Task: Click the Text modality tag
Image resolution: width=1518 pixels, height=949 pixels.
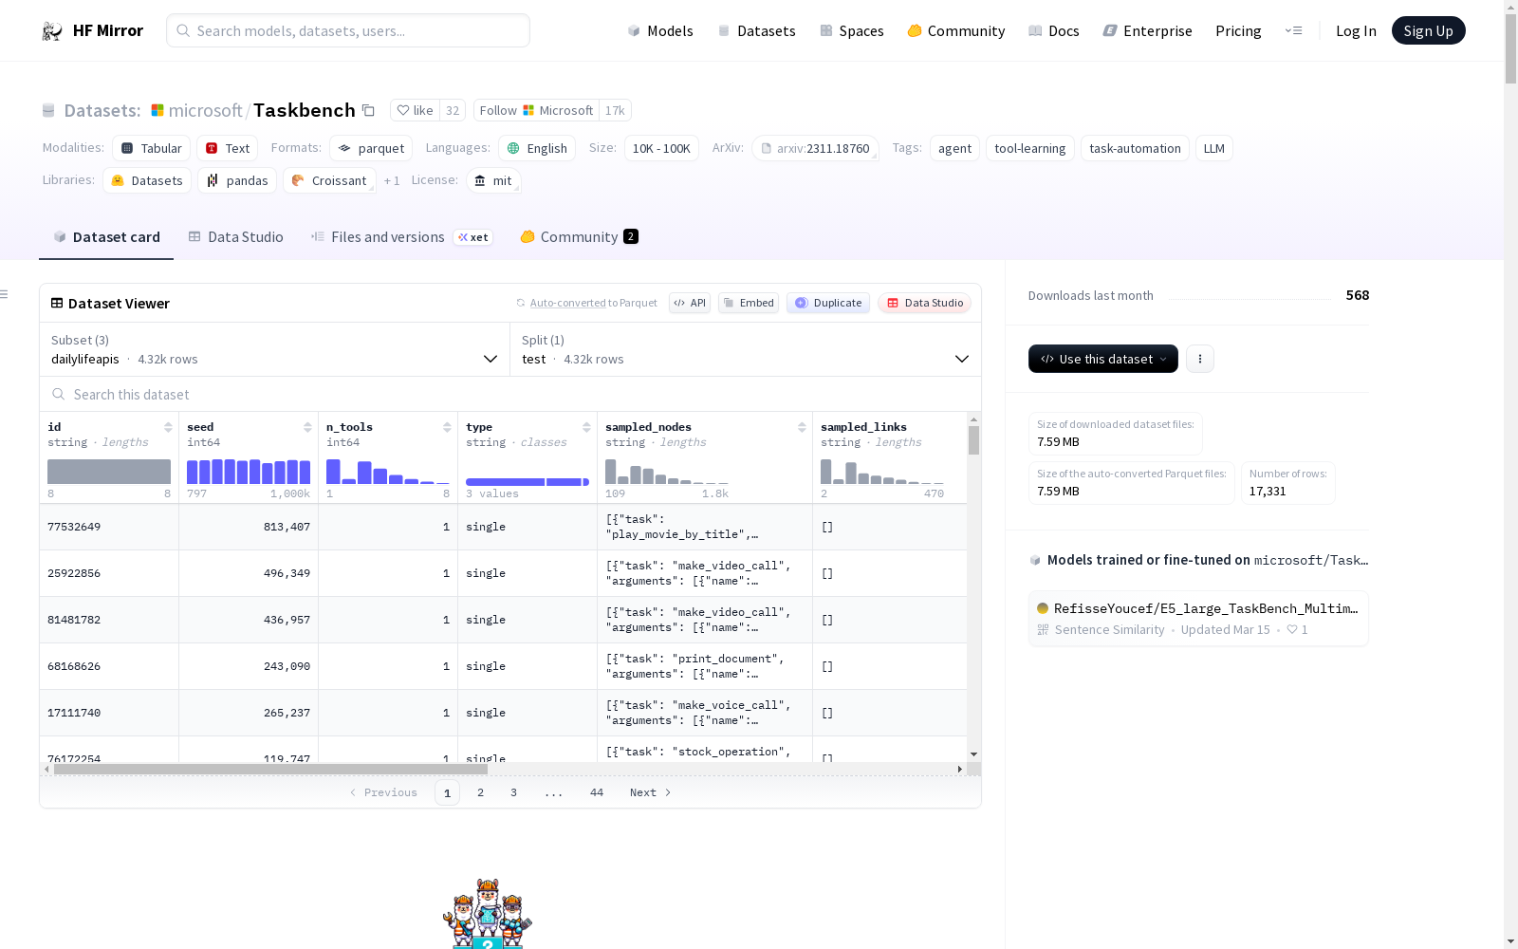Action: click(228, 148)
